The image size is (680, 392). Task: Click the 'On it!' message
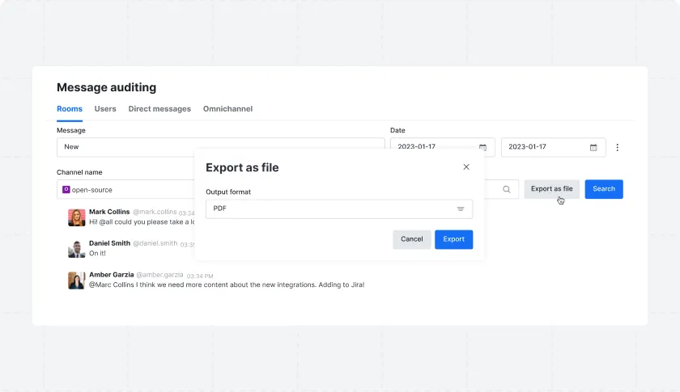(x=97, y=254)
